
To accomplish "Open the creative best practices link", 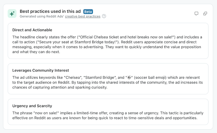I will tap(83, 16).
